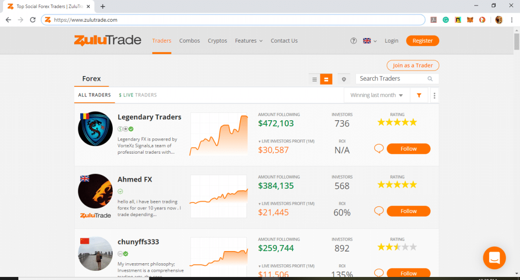This screenshot has width=520, height=280.
Task: Open the three-dot more options menu
Action: point(435,95)
